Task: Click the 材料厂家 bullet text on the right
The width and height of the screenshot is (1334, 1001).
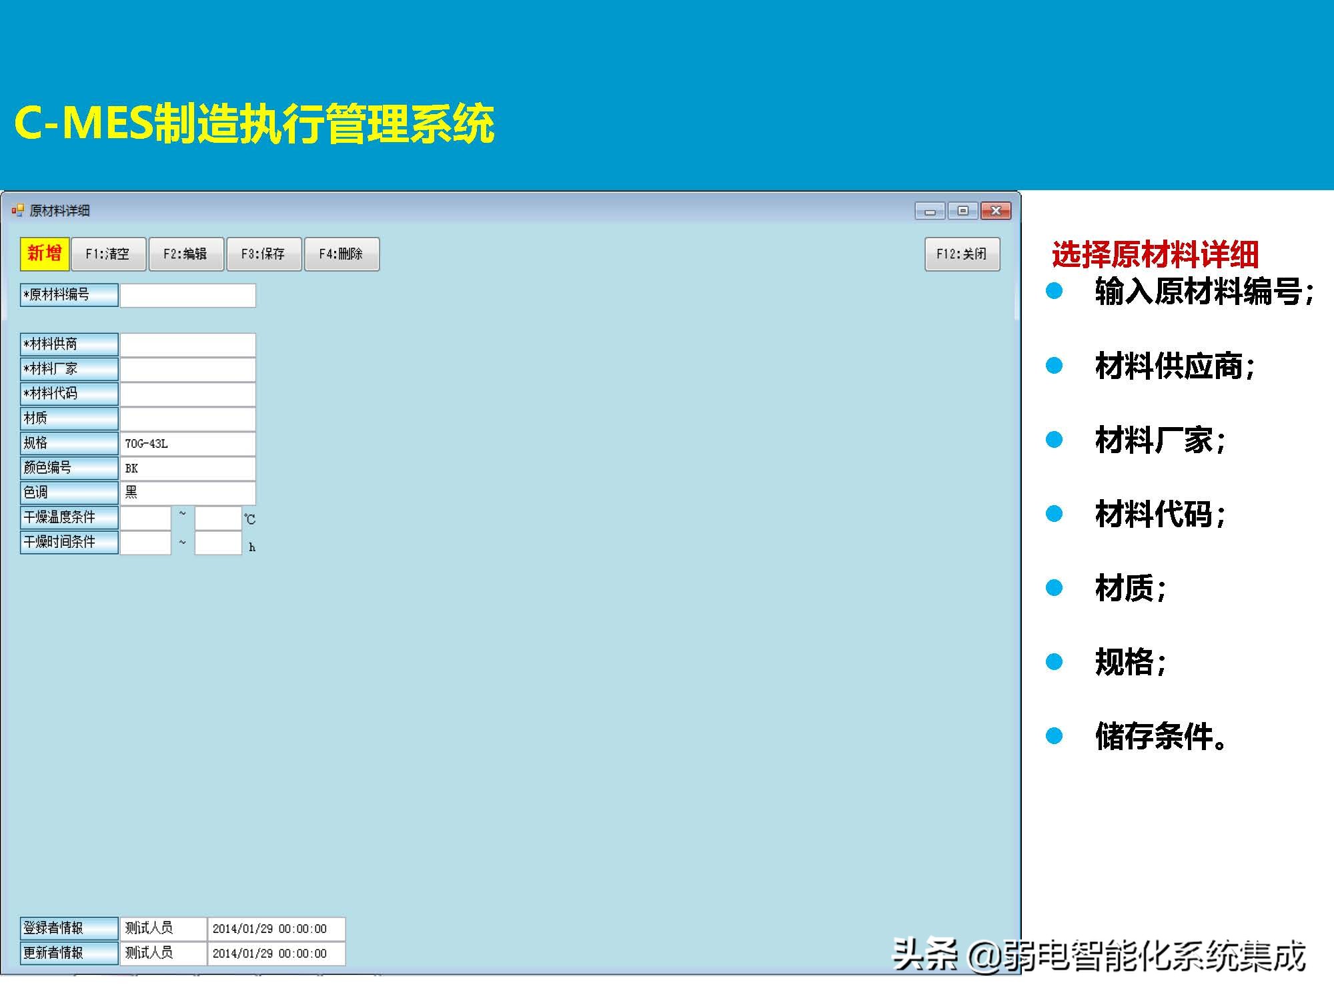Action: [x=1161, y=440]
